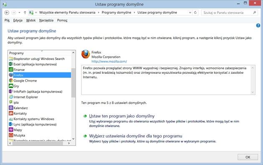263x165 pixels.
Task: Click scroll left arrow of program list
Action: [x=10, y=143]
